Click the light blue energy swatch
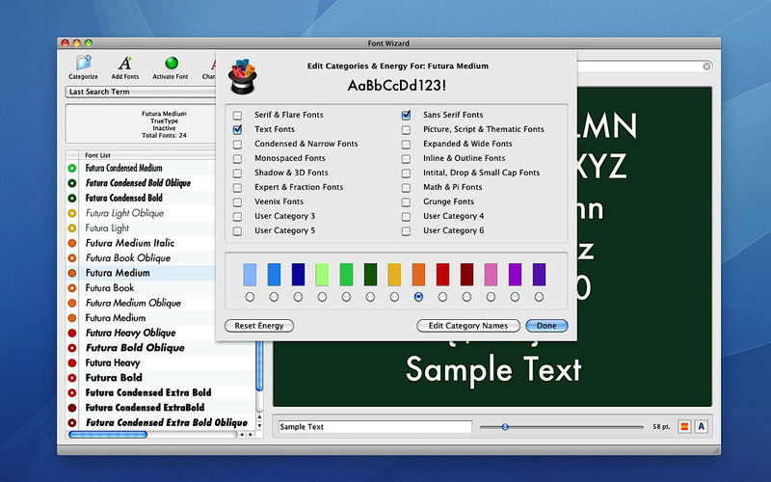The width and height of the screenshot is (771, 482). tap(250, 275)
